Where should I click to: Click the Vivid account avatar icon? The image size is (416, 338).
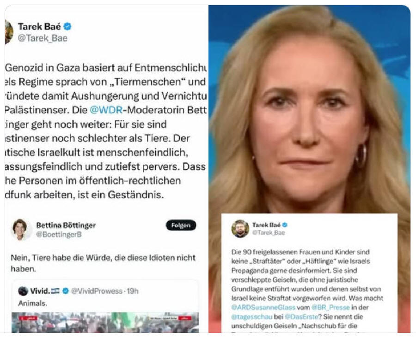(x=23, y=291)
